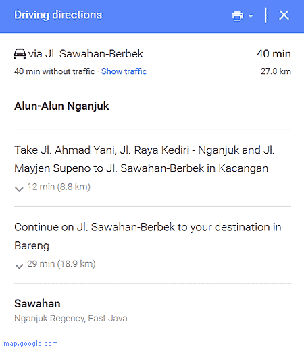This screenshot has width=304, height=349.
Task: Click the 29 min (18.9 km) duration label
Action: pyautogui.click(x=61, y=264)
